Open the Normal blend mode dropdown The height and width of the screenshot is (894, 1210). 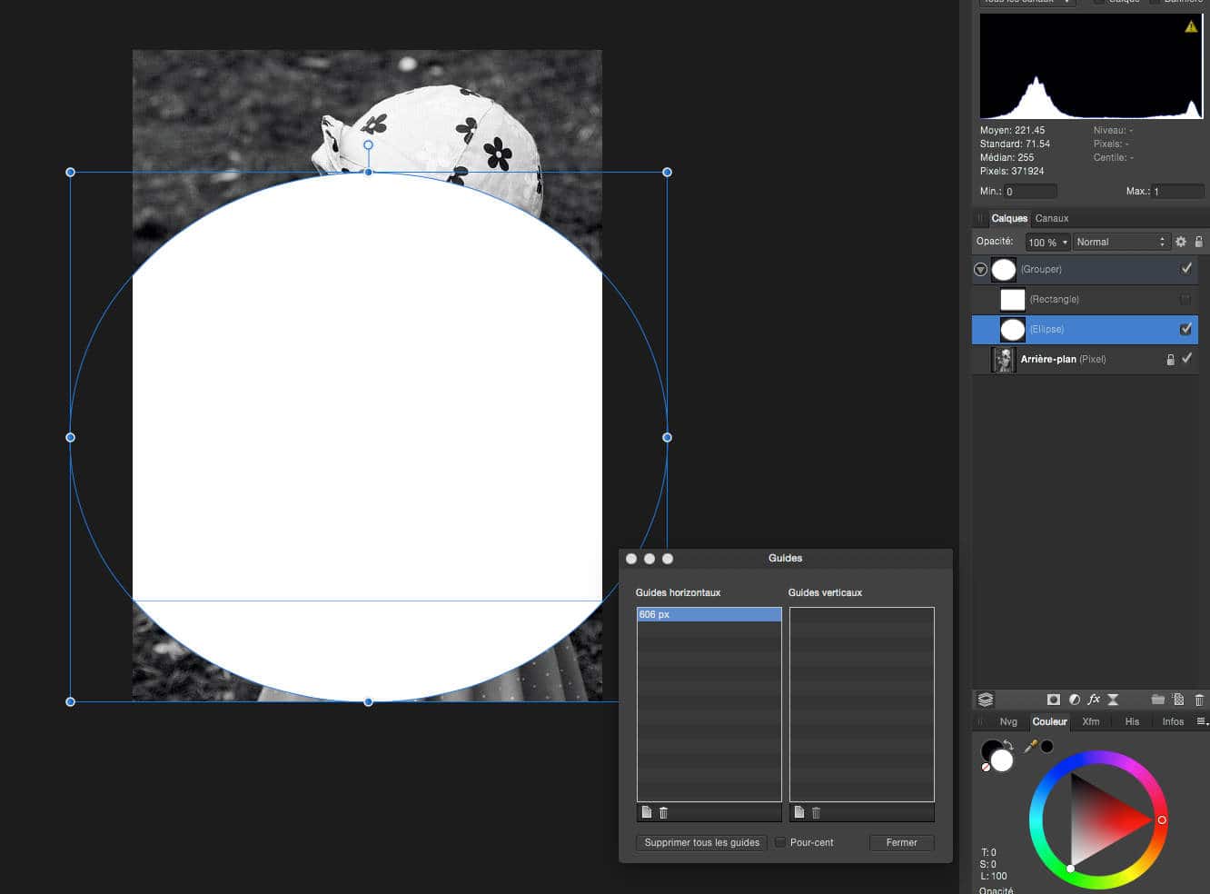[1121, 242]
